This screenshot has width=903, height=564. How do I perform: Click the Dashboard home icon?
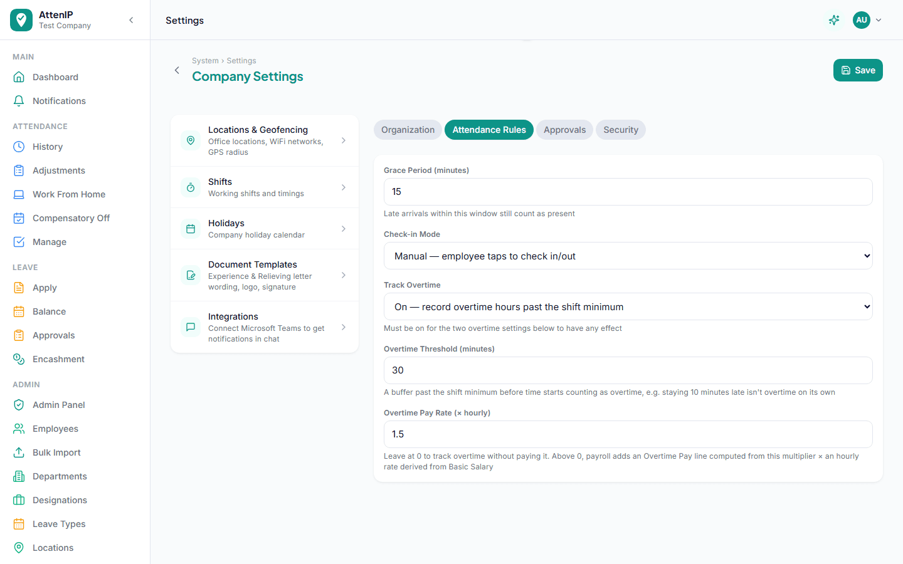pos(19,77)
